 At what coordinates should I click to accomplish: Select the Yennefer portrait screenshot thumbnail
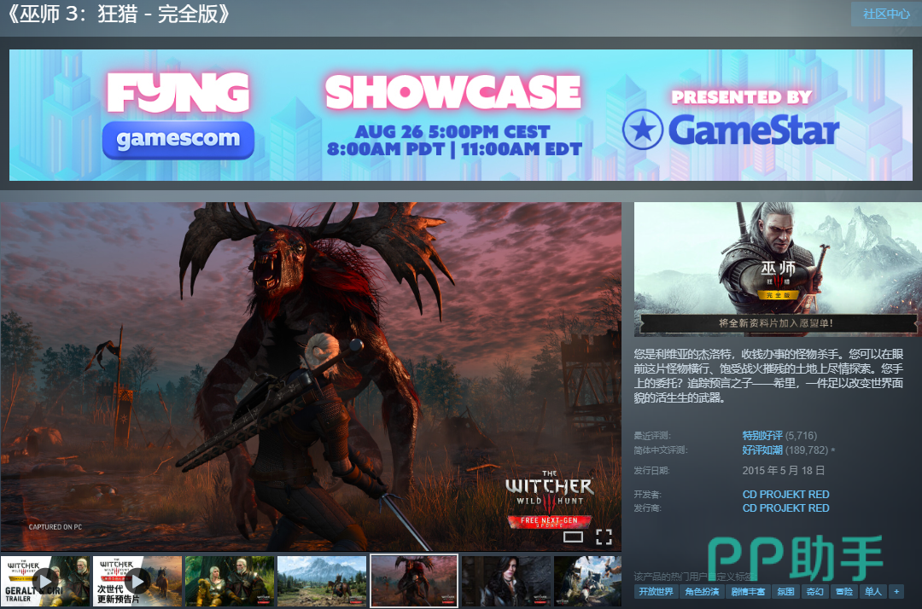(506, 581)
